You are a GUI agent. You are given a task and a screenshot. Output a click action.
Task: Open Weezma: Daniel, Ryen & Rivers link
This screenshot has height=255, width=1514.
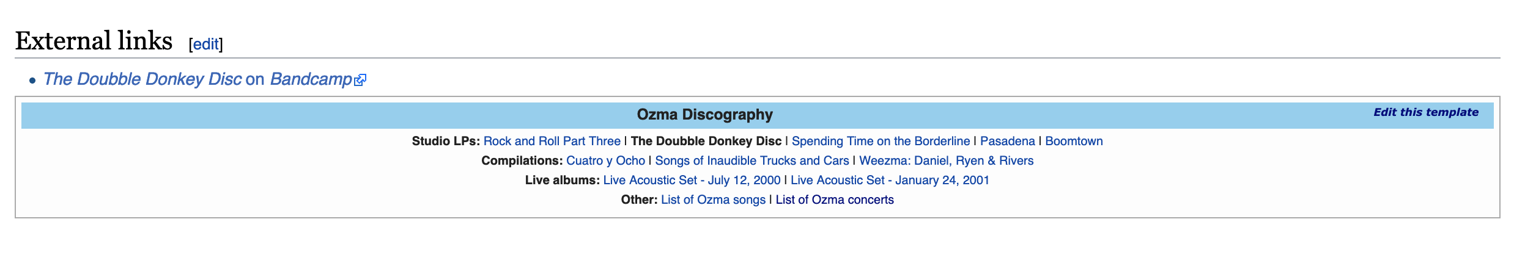point(946,160)
